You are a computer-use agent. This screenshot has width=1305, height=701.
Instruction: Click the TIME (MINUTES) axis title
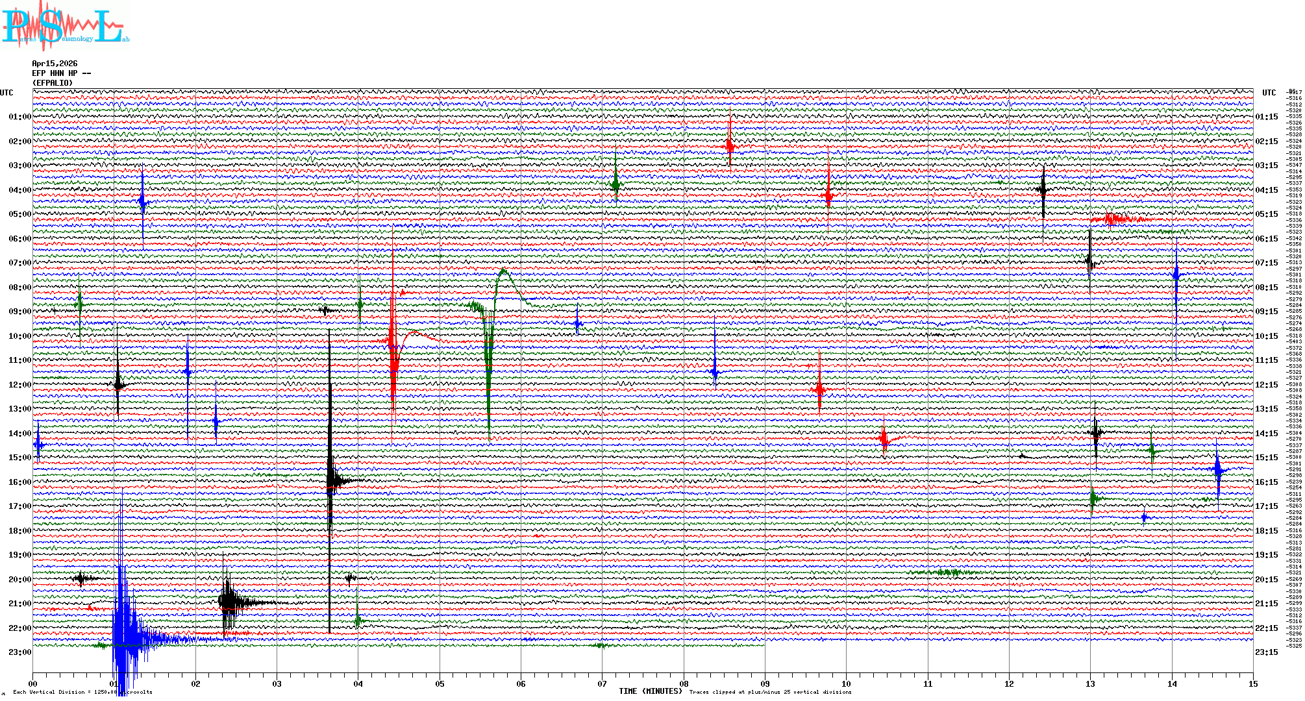pos(650,691)
